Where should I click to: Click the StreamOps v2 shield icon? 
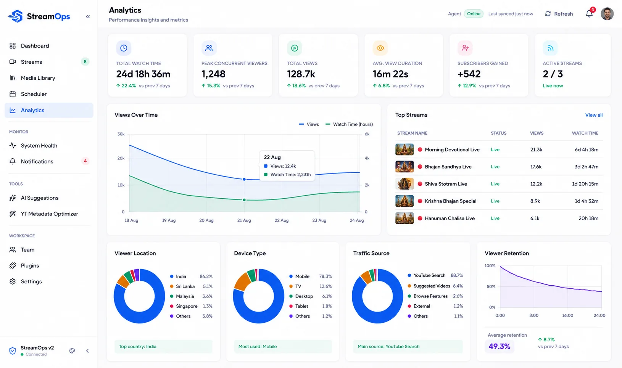[x=13, y=351]
